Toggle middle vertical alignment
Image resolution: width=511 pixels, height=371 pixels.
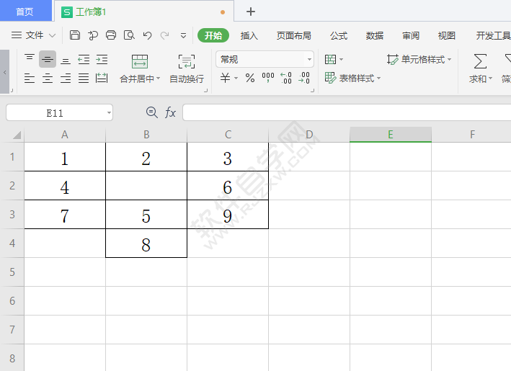48,59
